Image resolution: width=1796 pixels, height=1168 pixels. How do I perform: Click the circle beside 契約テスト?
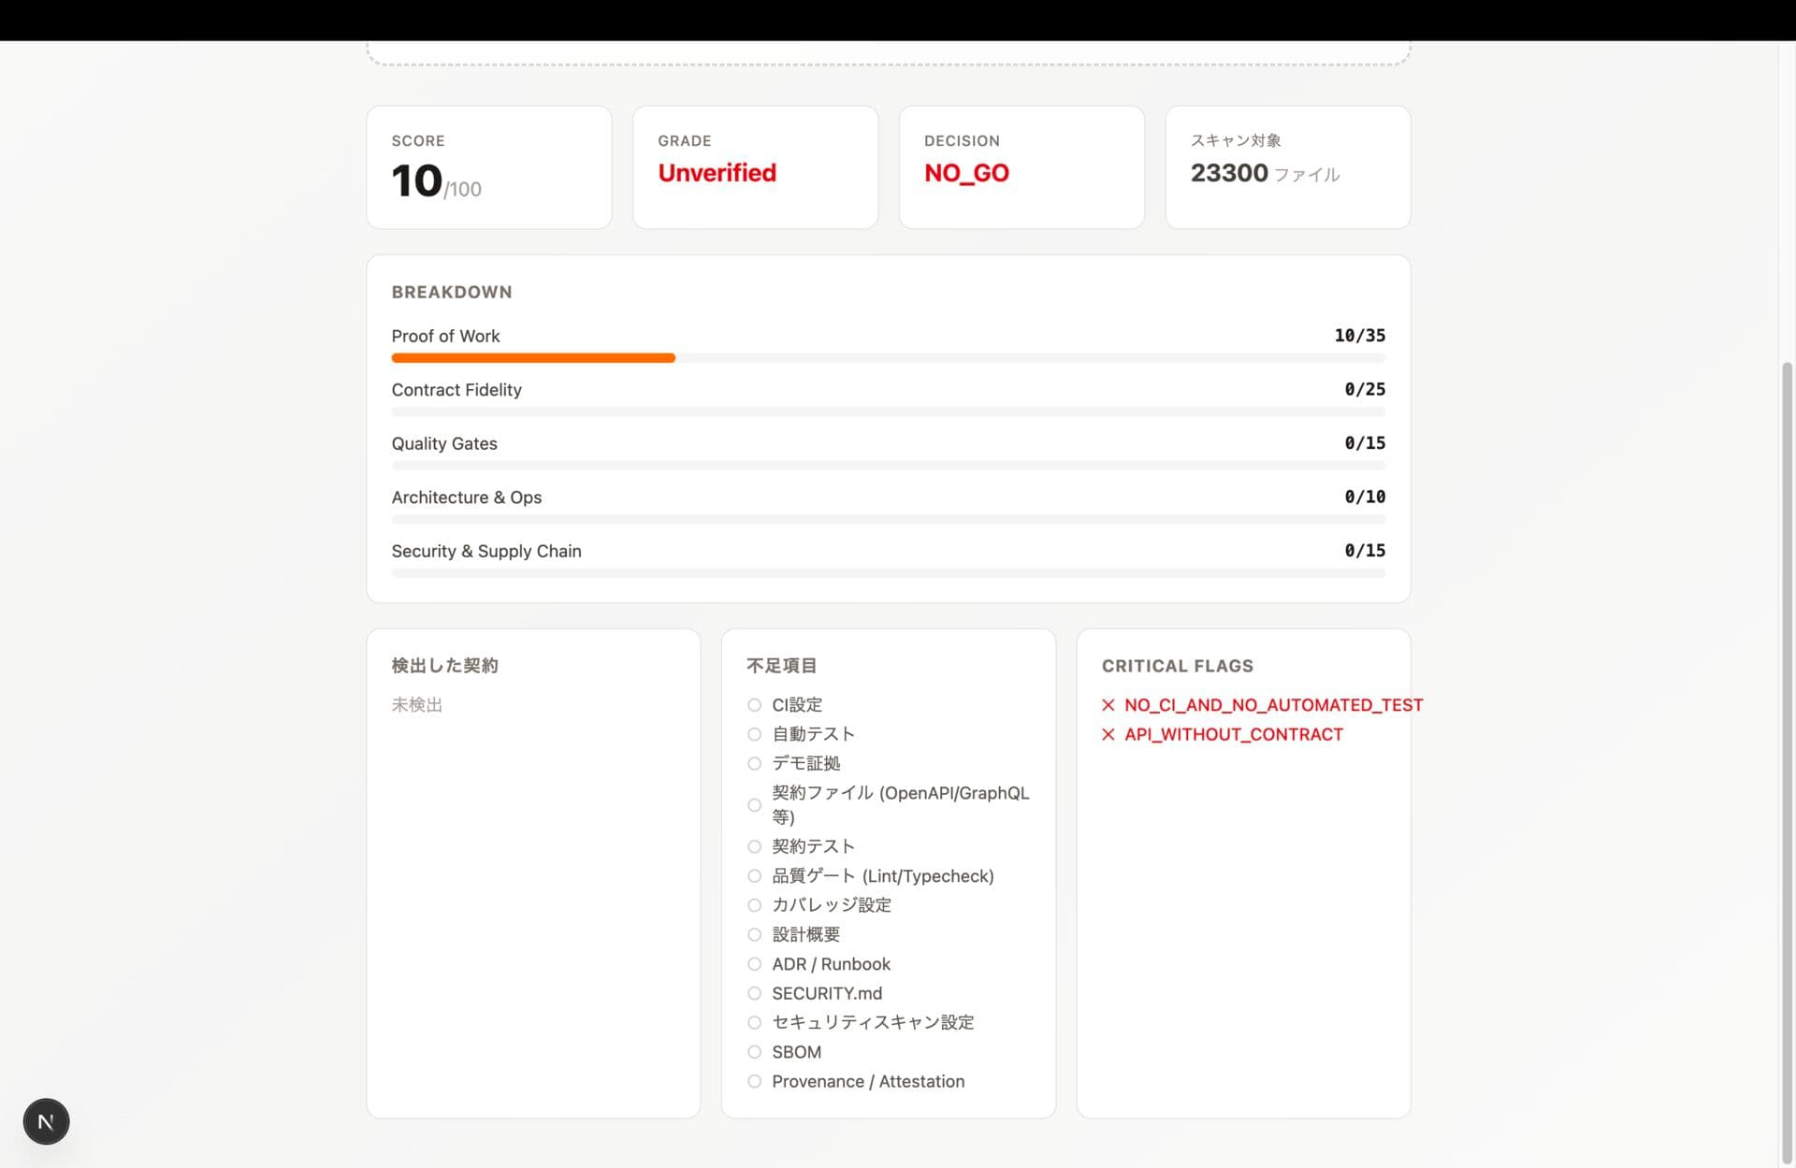[754, 846]
